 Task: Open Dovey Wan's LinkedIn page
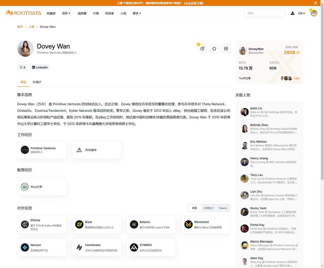[x=39, y=67]
